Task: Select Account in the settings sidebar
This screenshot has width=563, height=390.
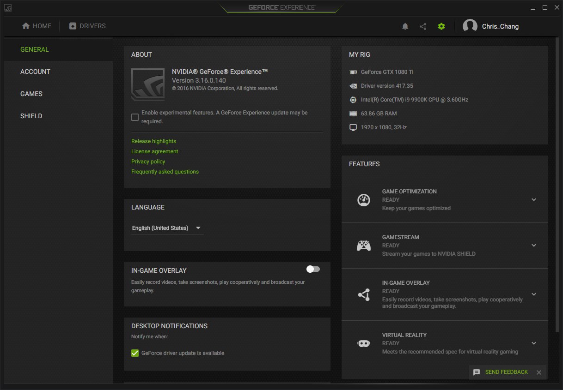Action: point(35,72)
